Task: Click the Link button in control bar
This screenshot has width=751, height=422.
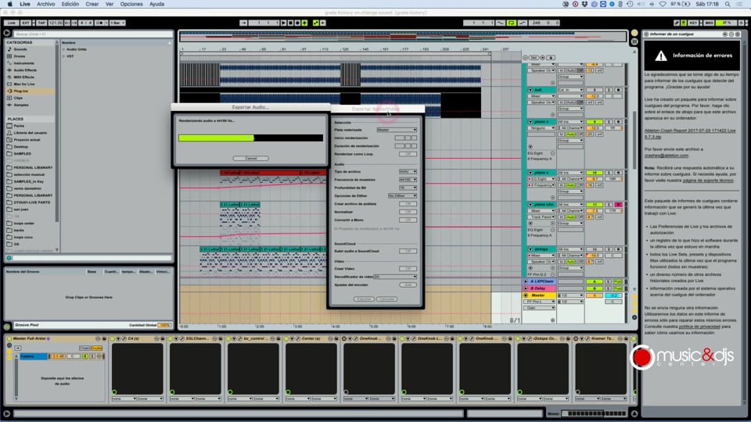Action: (12, 23)
